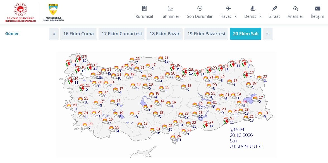Select the 19 Ekim Pazartesi tab
Image resolution: width=328 pixels, height=163 pixels.
pos(206,34)
